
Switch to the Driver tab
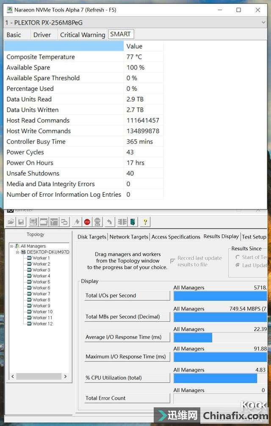coord(42,35)
